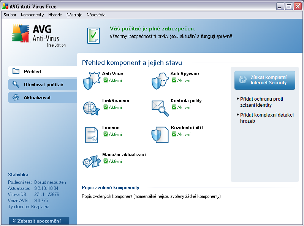The height and width of the screenshot is (226, 304).
Task: Open the Anti-Virus component shield icon
Action: pos(92,81)
